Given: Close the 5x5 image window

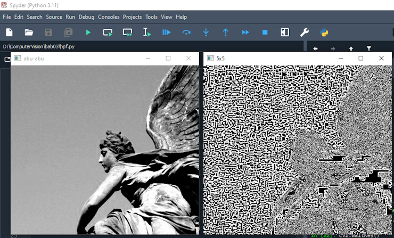Looking at the screenshot, I should [381, 59].
